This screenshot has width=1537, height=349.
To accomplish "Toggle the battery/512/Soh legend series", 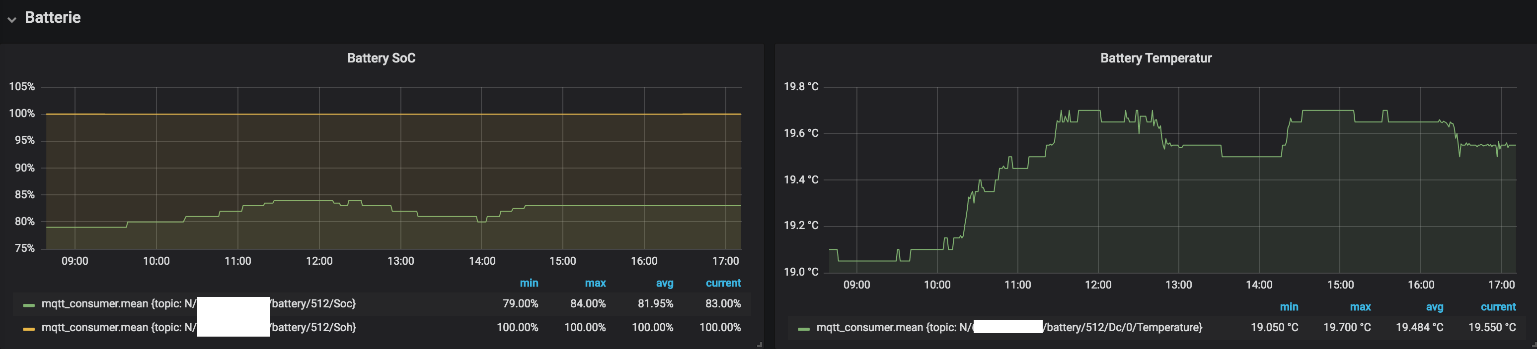I will pos(199,328).
